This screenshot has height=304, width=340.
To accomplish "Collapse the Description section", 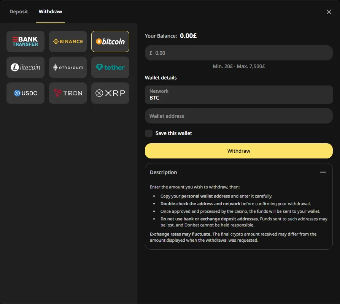I will [x=323, y=172].
